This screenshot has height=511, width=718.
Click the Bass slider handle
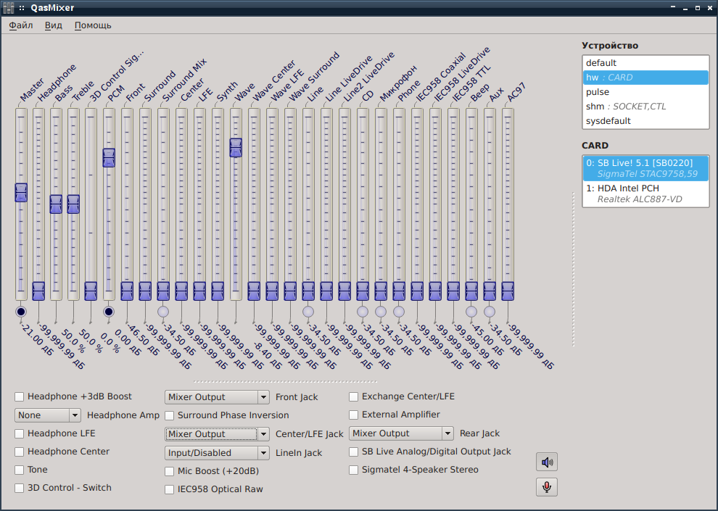pyautogui.click(x=56, y=204)
